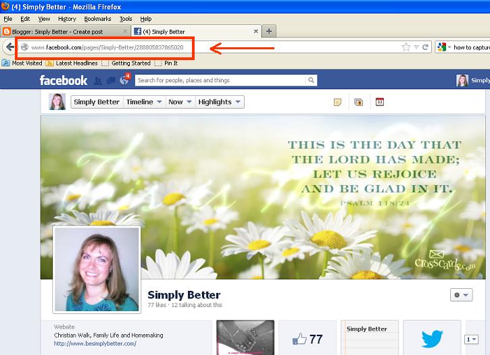Open the Likes tile showing 77
490x355 pixels.
tap(308, 337)
